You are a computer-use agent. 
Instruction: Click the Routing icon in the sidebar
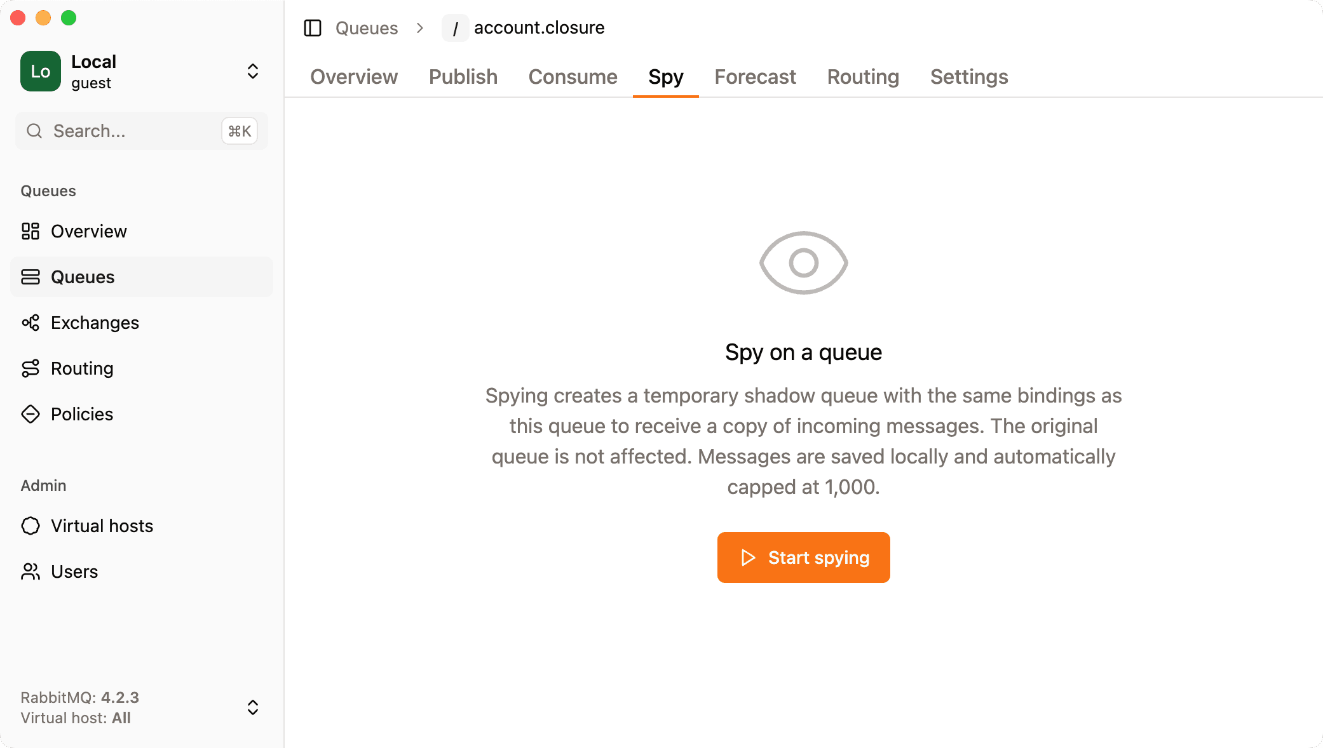31,368
